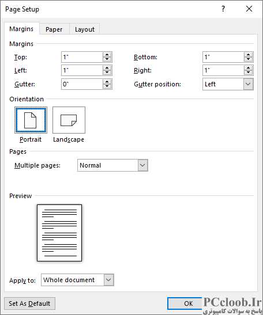263x315 pixels.
Task: Select the Landscape orientation icon
Action: click(69, 120)
